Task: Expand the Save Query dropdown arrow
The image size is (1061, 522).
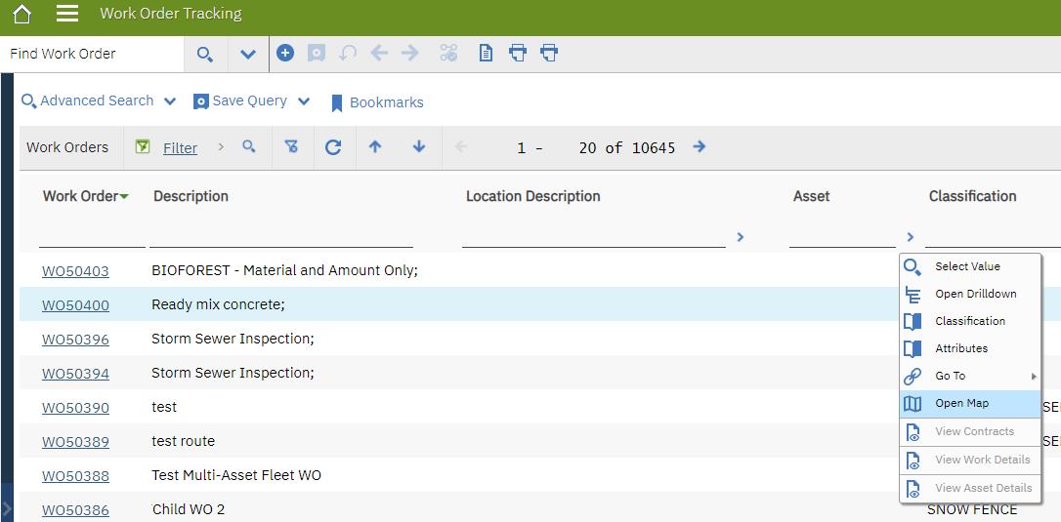Action: [x=304, y=101]
